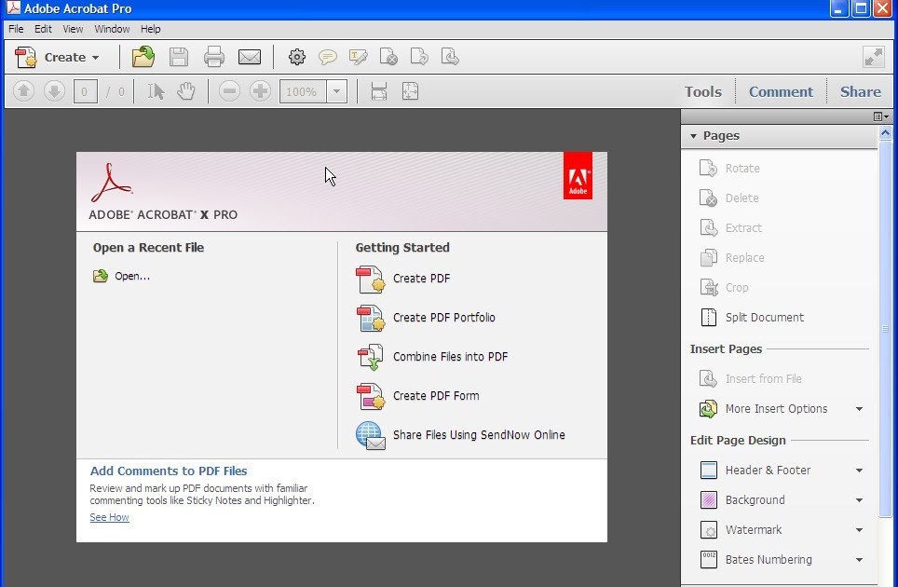Click the zoom in plus button
This screenshot has height=587, width=898.
[260, 91]
